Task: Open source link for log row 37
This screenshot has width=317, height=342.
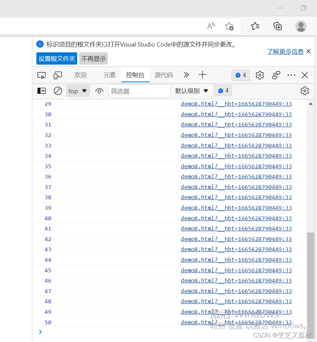Action: [236, 187]
